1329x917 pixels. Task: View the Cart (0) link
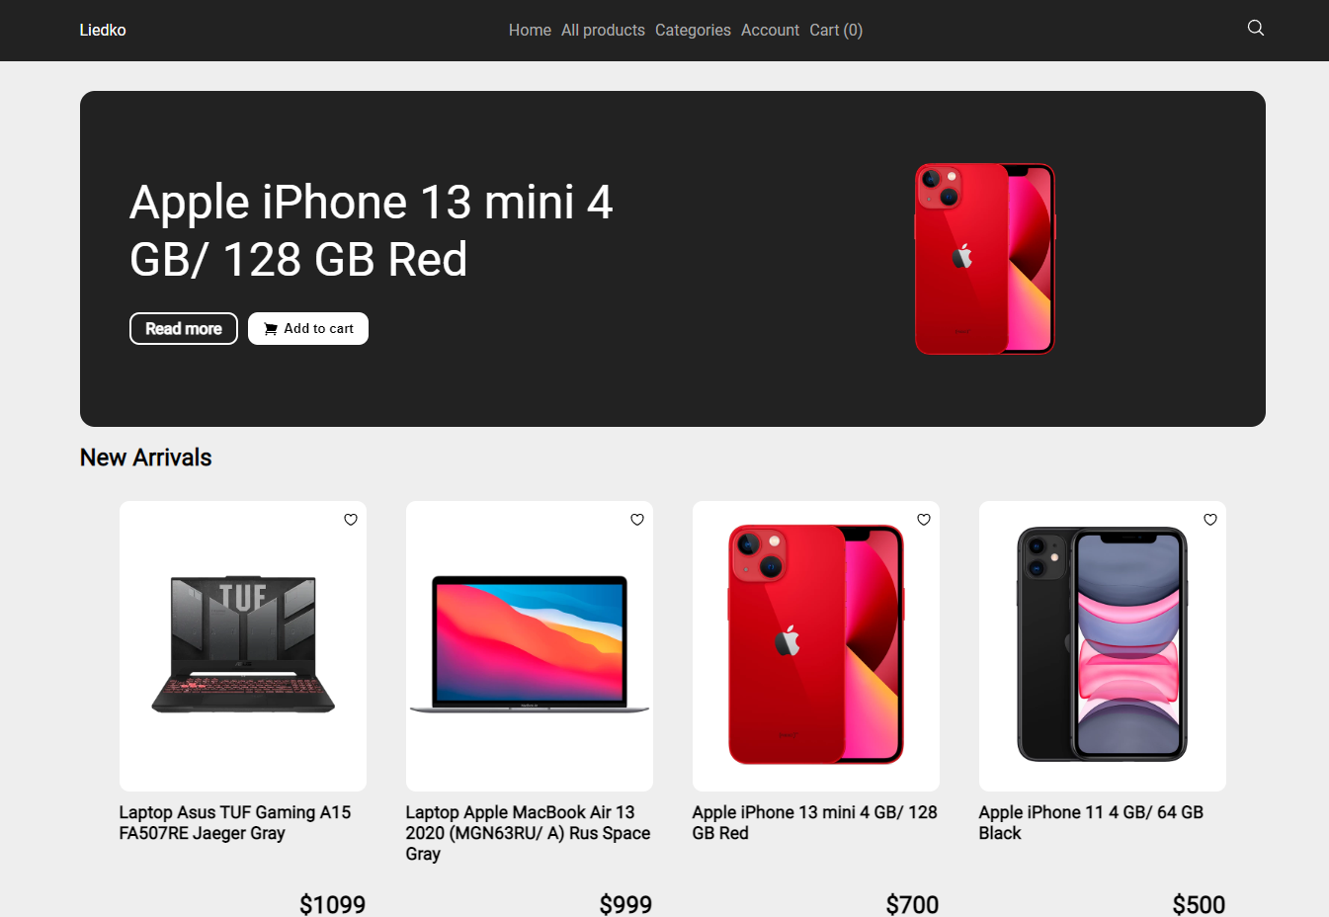pyautogui.click(x=836, y=31)
